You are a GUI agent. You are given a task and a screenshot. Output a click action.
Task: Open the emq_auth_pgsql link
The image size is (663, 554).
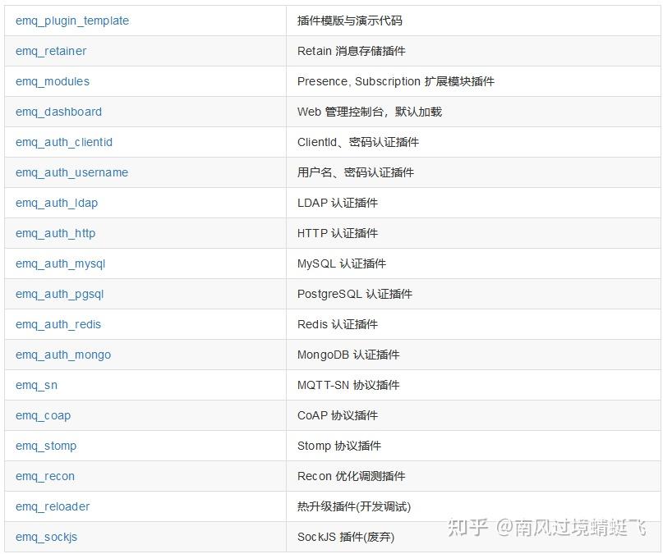(60, 295)
